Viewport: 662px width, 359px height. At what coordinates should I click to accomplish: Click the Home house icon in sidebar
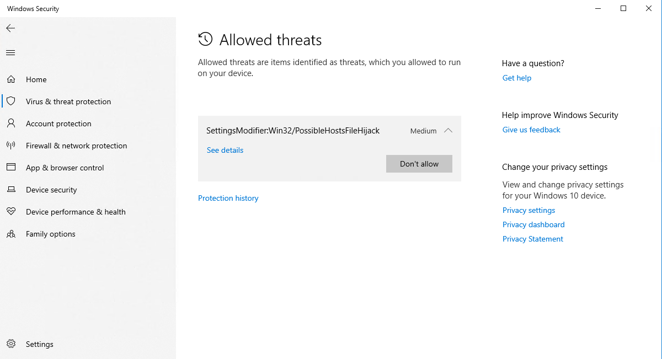pyautogui.click(x=11, y=79)
